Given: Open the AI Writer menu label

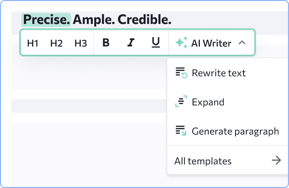Looking at the screenshot, I should (x=211, y=43).
